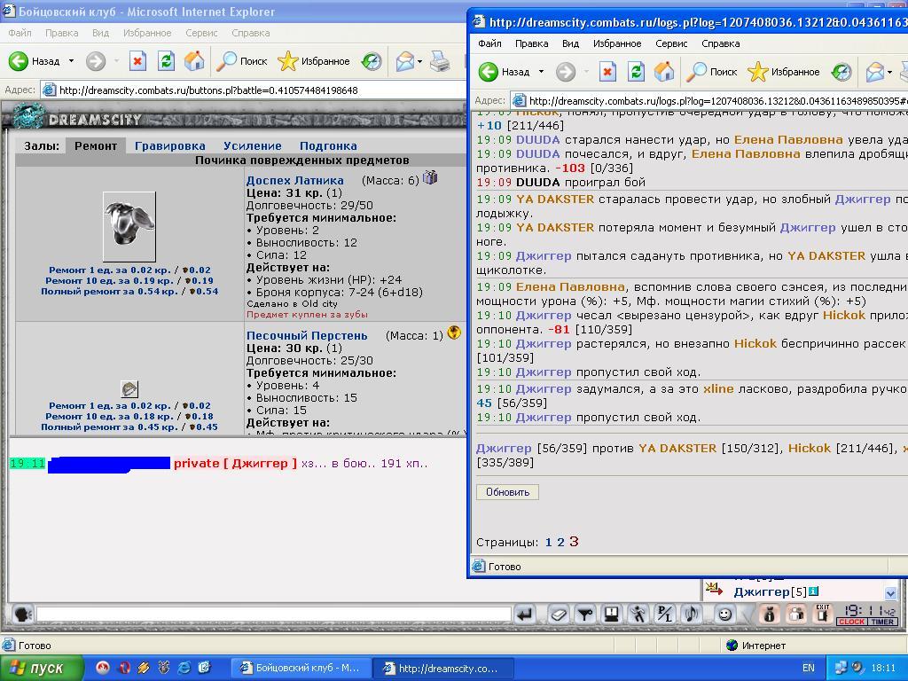The width and height of the screenshot is (908, 681).
Task: Send the chat message with enter-arrow icon
Action: click(x=525, y=614)
